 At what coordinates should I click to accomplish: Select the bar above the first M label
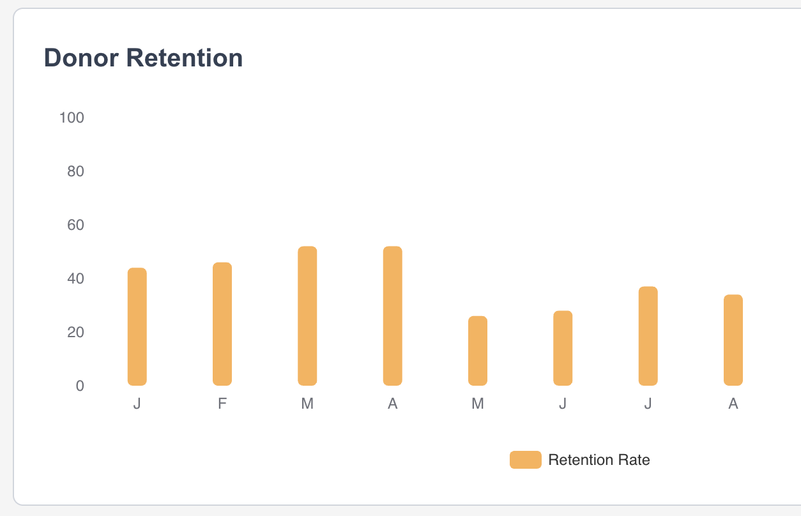(x=307, y=315)
